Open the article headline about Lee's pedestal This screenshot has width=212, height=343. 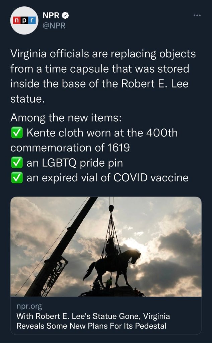(x=93, y=321)
